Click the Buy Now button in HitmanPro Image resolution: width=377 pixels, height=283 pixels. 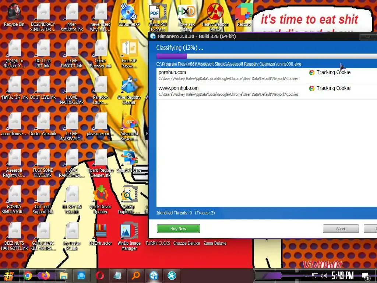coord(179,228)
